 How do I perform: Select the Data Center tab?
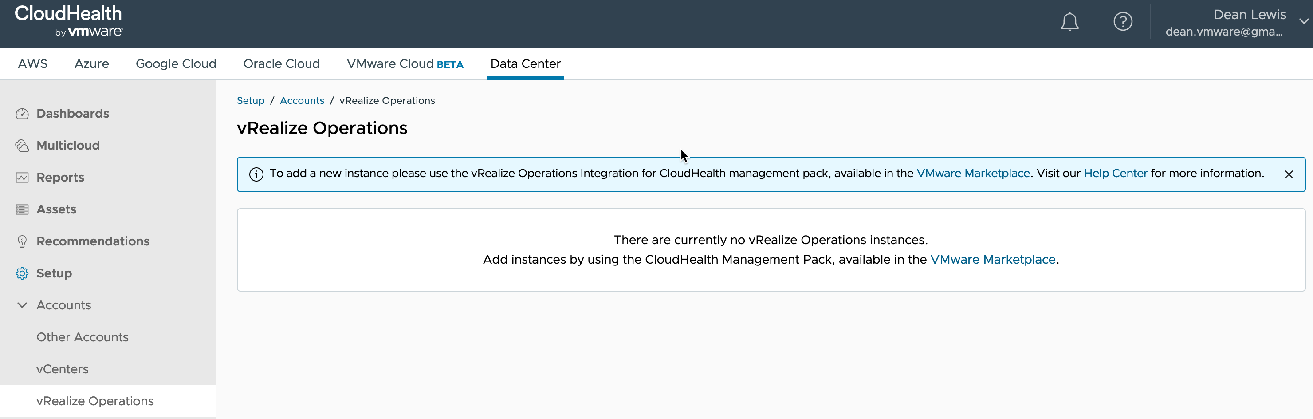click(525, 64)
